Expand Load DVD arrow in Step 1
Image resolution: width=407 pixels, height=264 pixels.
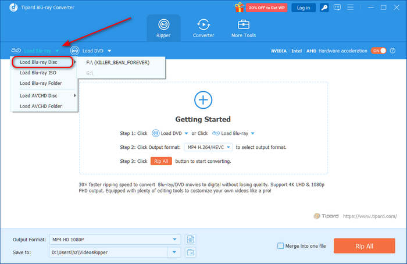pos(186,133)
